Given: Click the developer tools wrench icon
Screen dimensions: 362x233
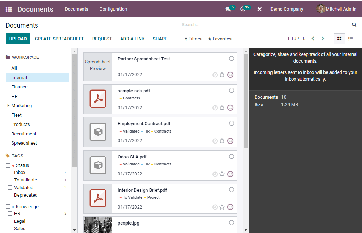Looking at the screenshot, I should pyautogui.click(x=259, y=9).
